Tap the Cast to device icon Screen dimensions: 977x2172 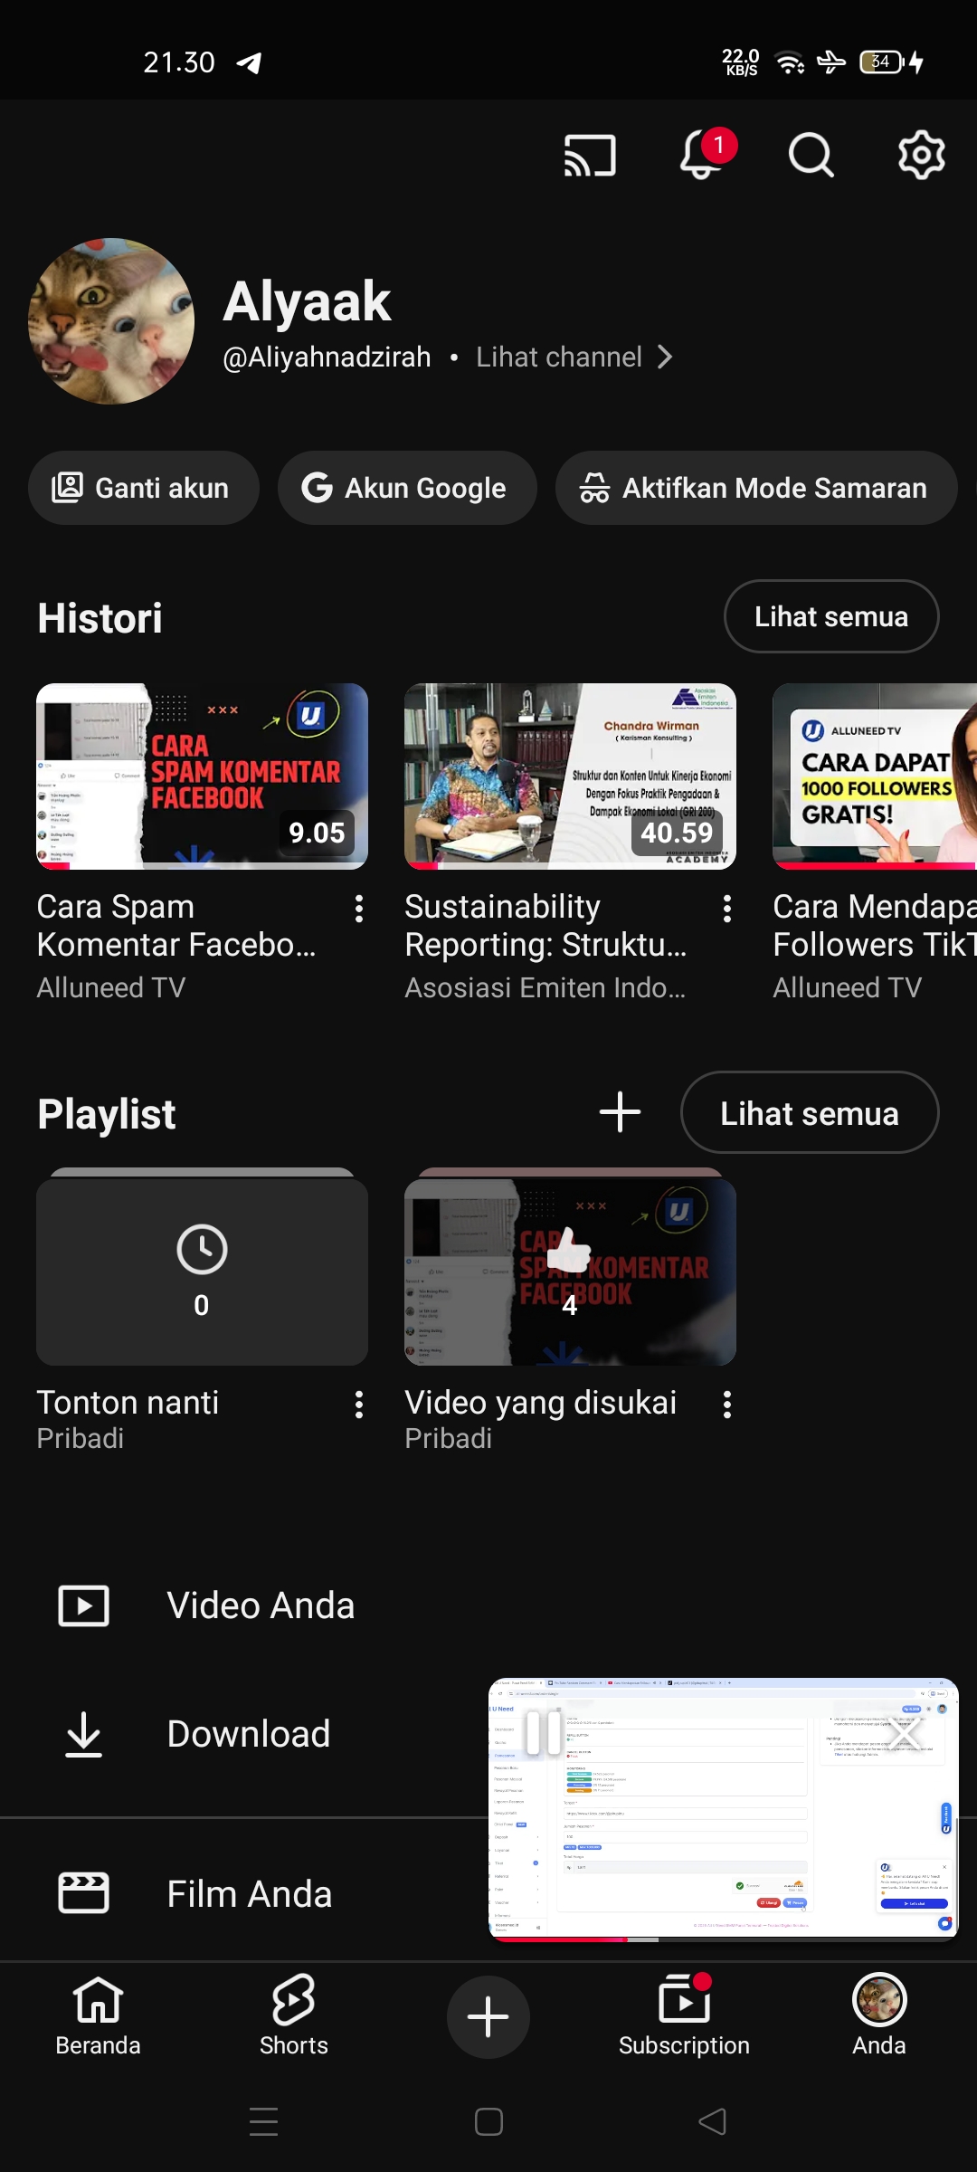pyautogui.click(x=590, y=156)
